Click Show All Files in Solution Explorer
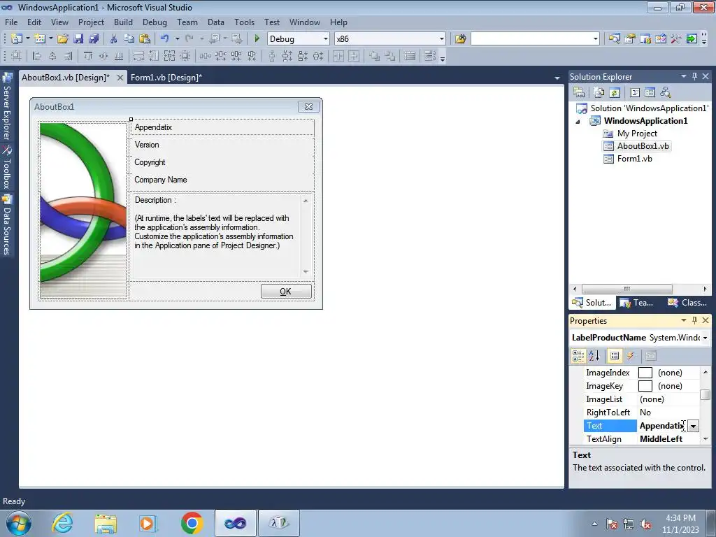 point(599,92)
